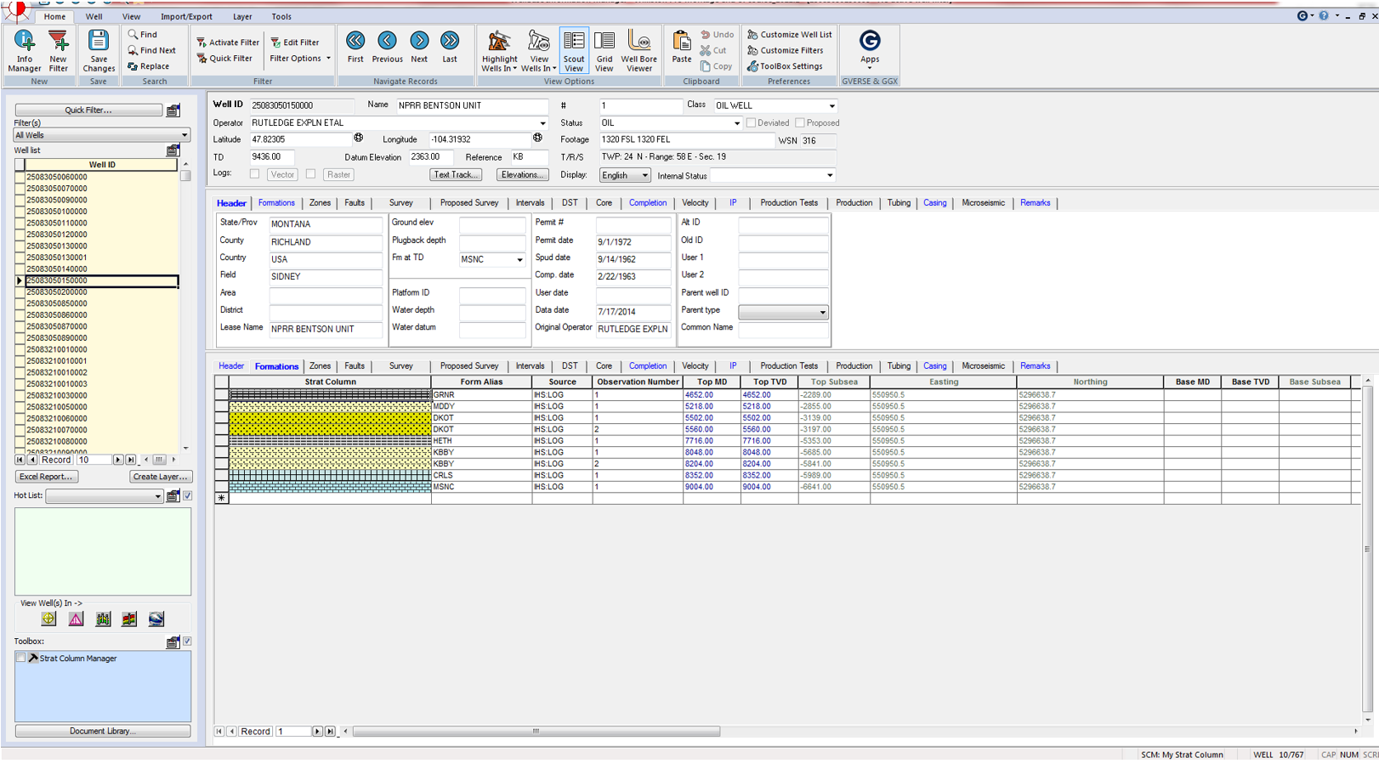This screenshot has height=763, width=1379.
Task: Click the Excel Report button
Action: click(x=46, y=477)
